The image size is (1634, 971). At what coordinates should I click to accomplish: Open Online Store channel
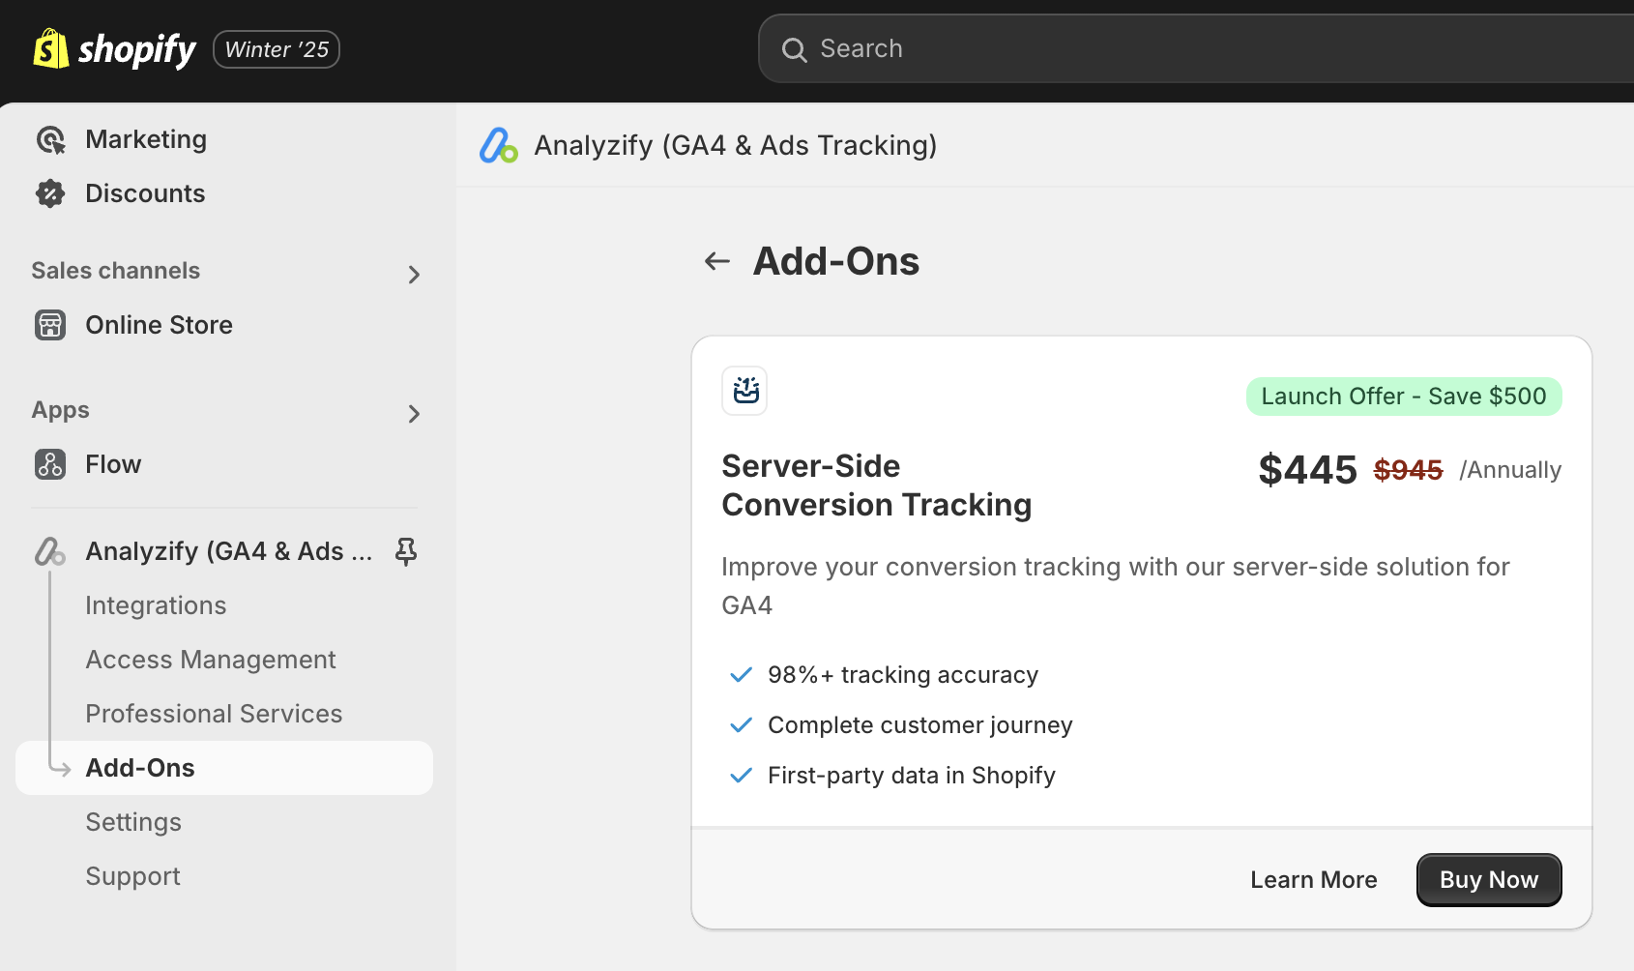tap(159, 325)
